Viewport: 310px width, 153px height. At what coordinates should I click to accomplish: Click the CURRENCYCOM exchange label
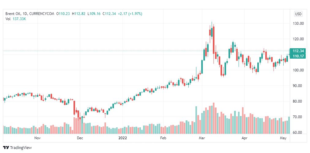[42, 14]
